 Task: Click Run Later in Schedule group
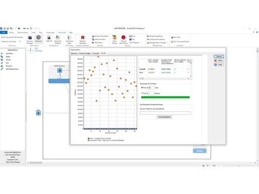point(176,37)
